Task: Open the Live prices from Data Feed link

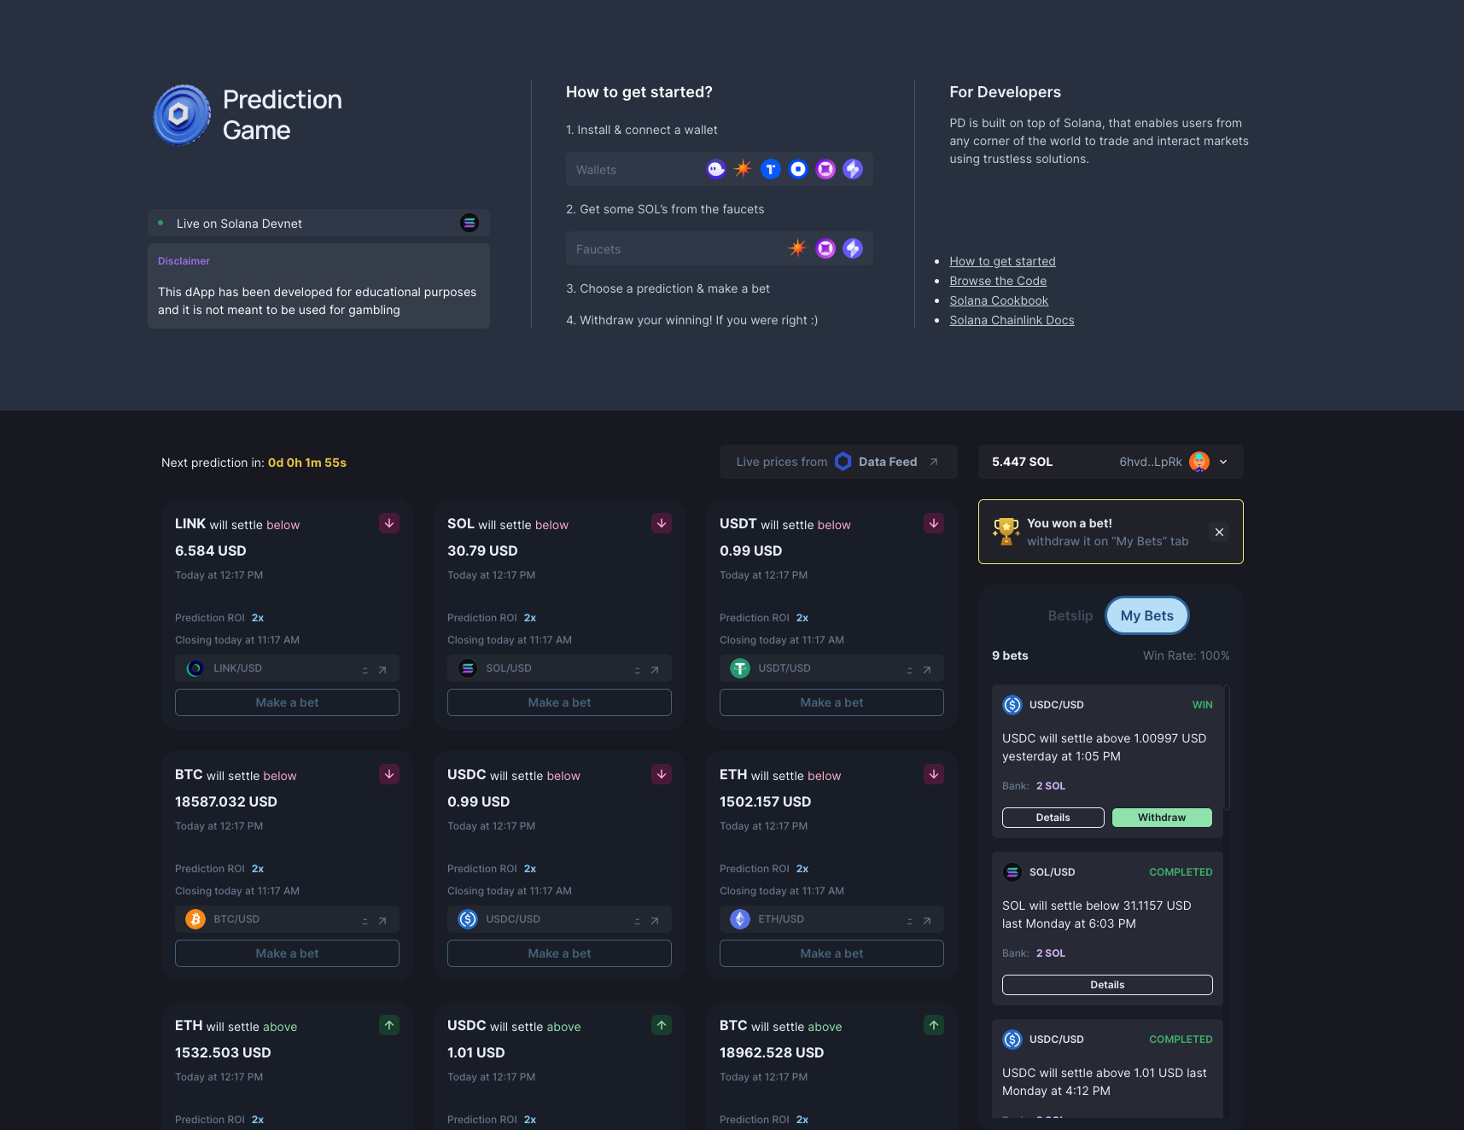Action: coord(838,462)
